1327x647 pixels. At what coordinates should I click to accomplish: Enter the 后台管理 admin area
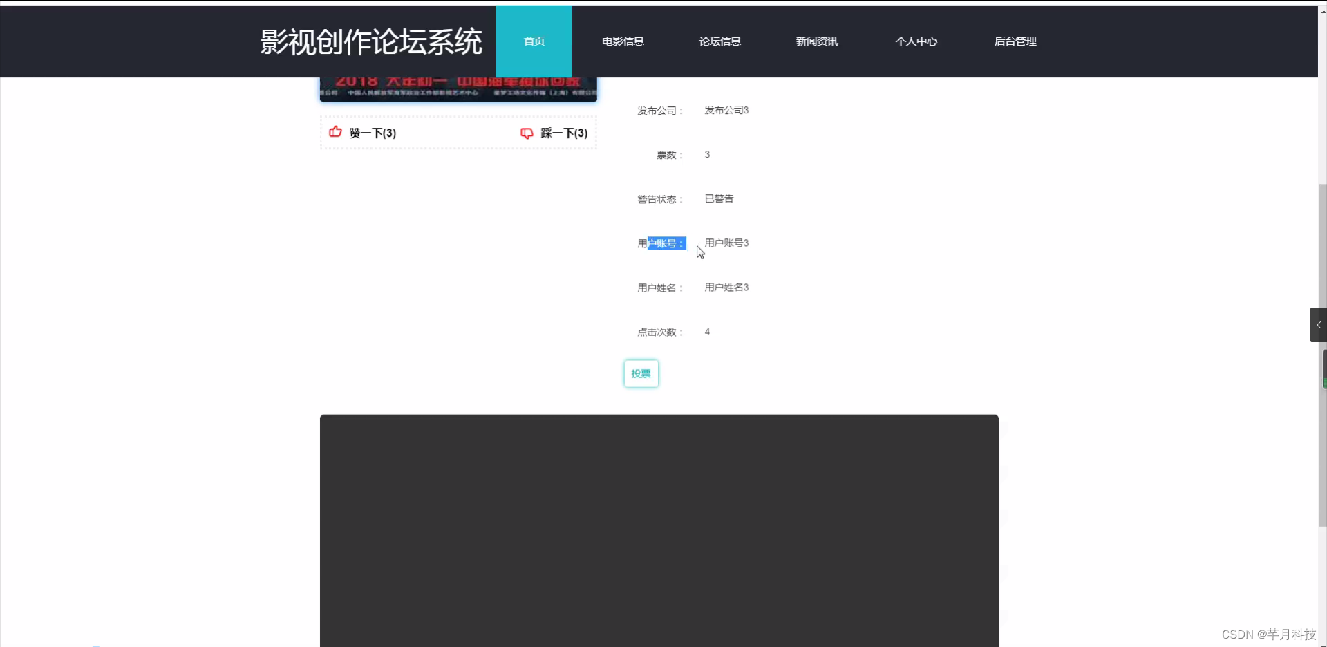1015,41
